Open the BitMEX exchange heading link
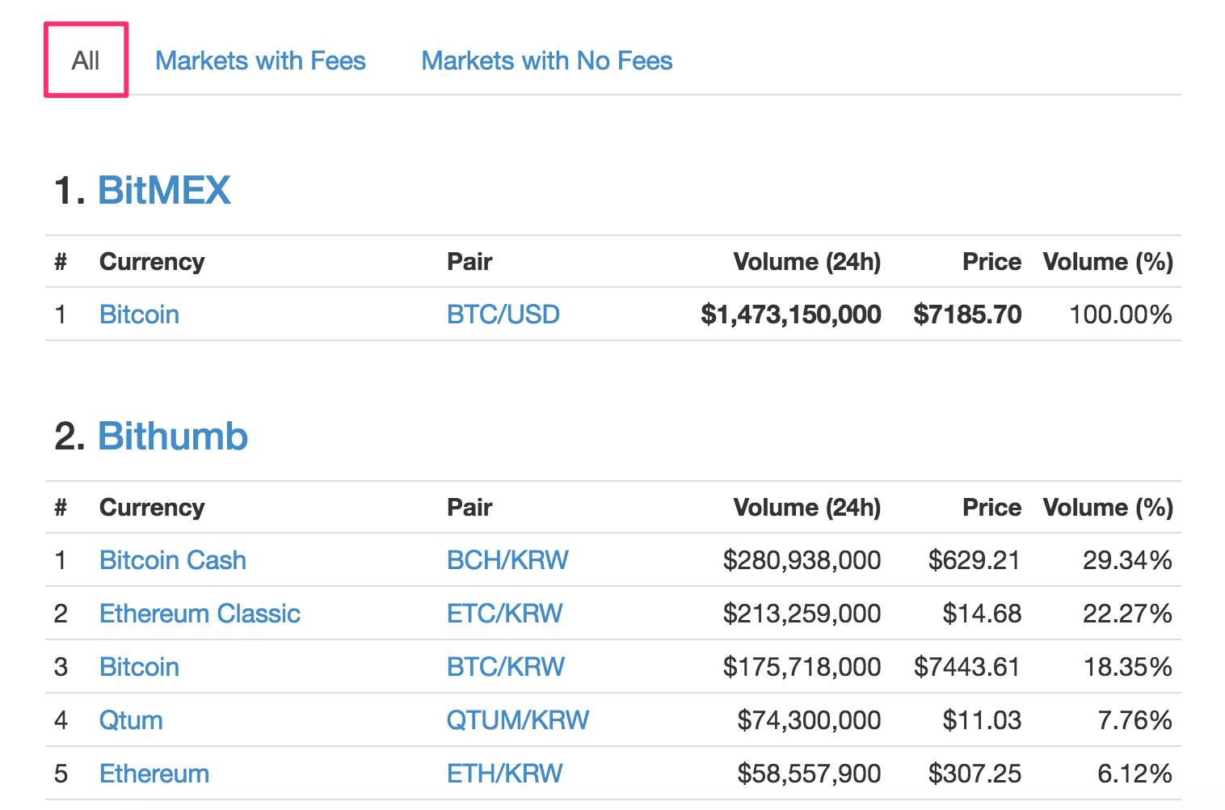The image size is (1225, 810). point(164,191)
